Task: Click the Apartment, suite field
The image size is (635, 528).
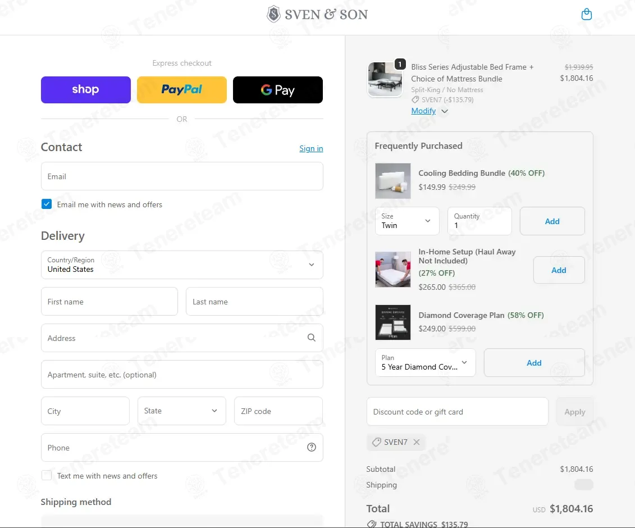Action: point(182,375)
